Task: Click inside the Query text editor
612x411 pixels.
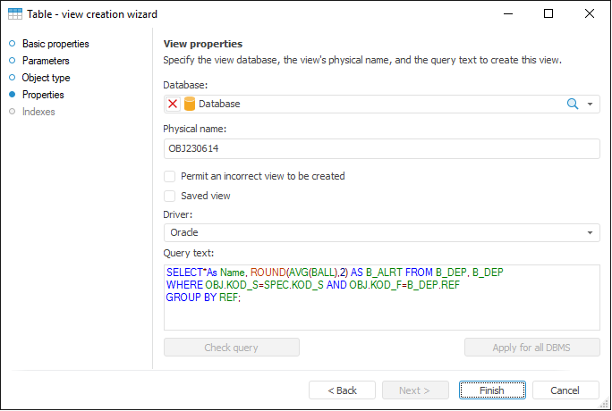Action: click(x=381, y=315)
